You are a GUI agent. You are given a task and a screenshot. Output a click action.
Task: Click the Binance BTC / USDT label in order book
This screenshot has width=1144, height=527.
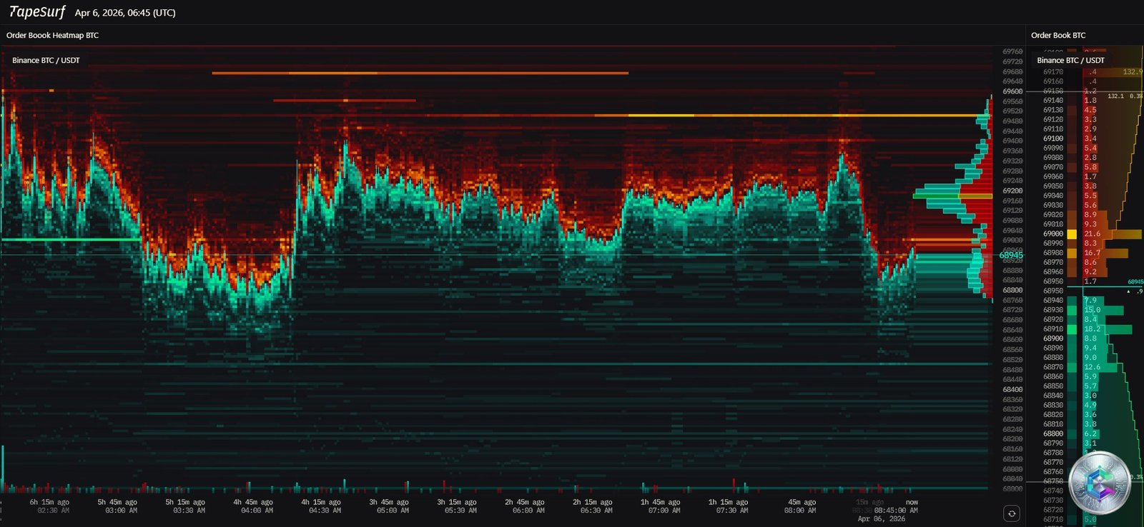[1071, 60]
